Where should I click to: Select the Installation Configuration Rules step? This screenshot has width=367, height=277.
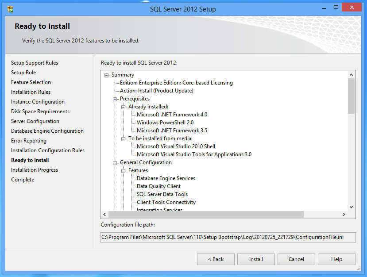click(x=48, y=150)
